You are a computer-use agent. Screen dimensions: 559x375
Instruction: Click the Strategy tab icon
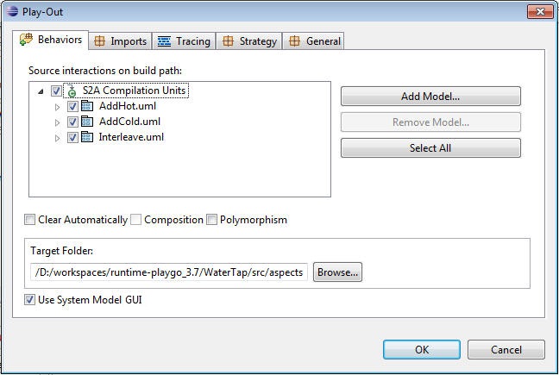pos(228,41)
